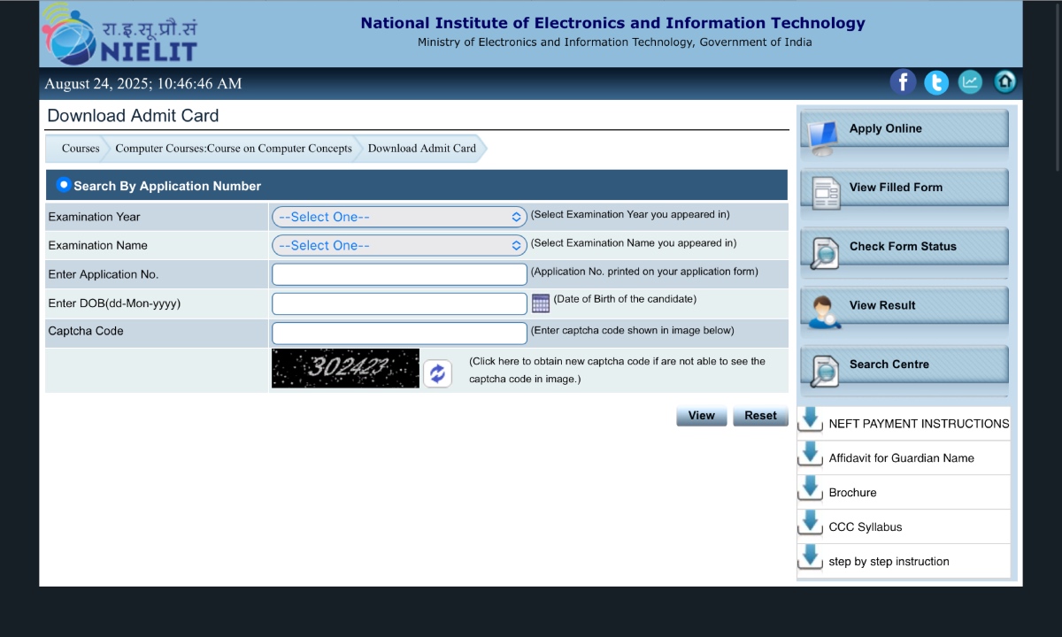
Task: Focus the Application No. input field
Action: click(x=399, y=274)
